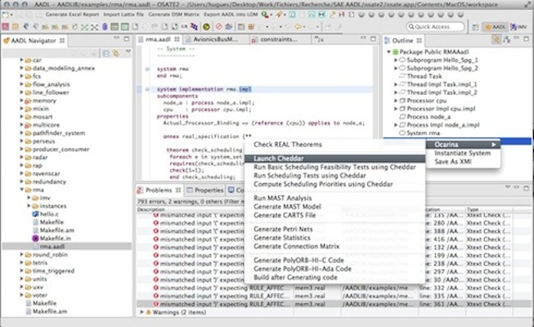Select Check REAL Theorems
534x327 pixels.
point(287,145)
